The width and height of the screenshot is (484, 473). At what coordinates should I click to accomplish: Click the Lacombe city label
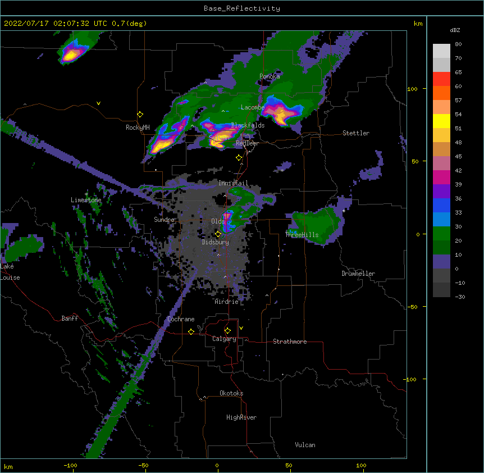[x=253, y=107]
